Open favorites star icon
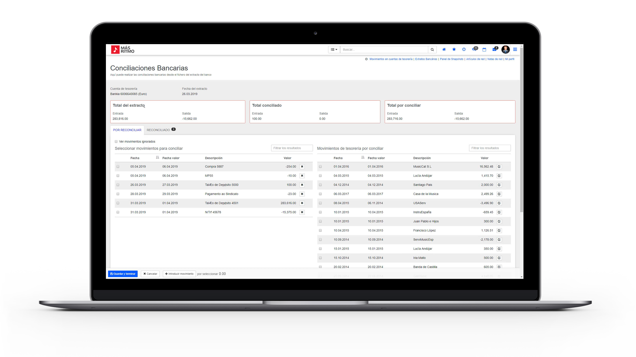The image size is (636, 357). (454, 50)
